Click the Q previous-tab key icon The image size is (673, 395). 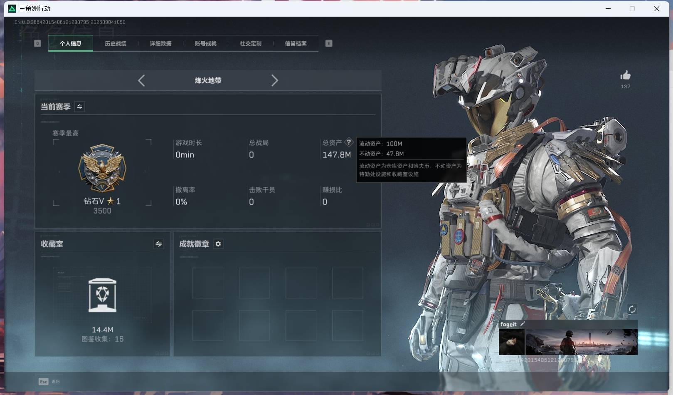pos(37,43)
